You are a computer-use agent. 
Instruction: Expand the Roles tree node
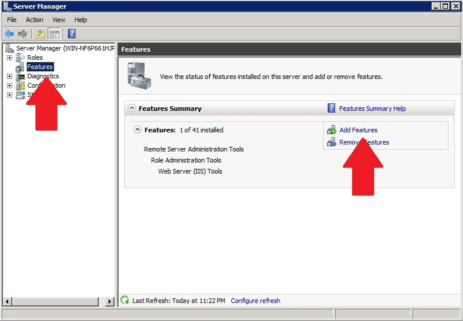coord(9,57)
